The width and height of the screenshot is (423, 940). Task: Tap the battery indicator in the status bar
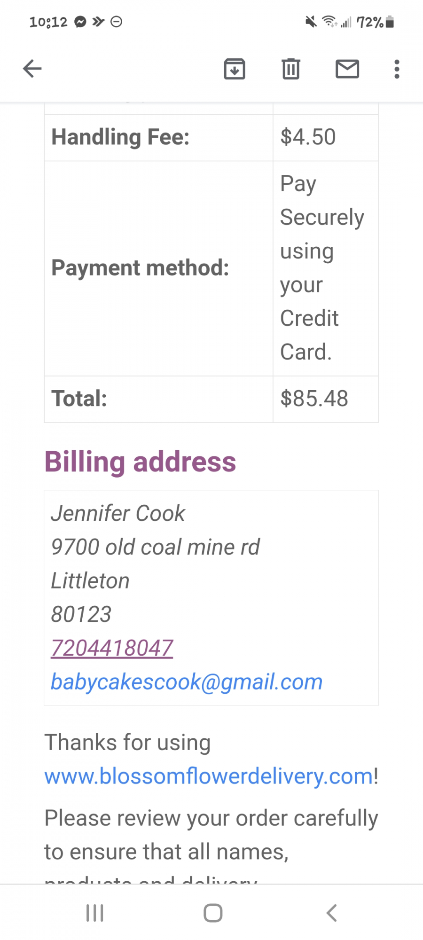(390, 22)
